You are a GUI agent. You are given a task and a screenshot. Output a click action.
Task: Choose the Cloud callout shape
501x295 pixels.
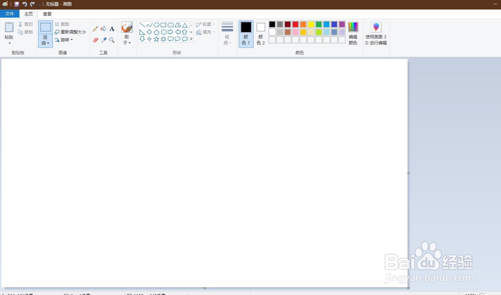(x=184, y=39)
